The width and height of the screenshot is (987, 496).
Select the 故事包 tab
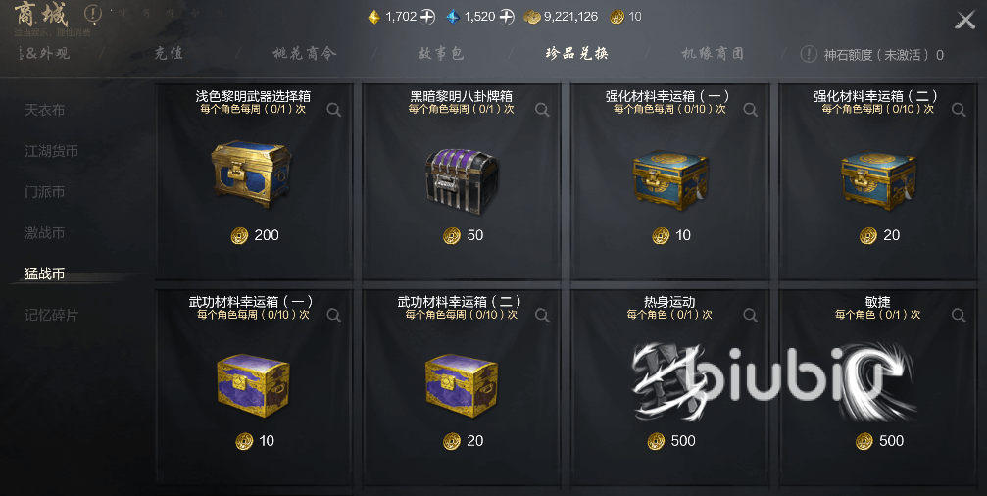coord(441,54)
